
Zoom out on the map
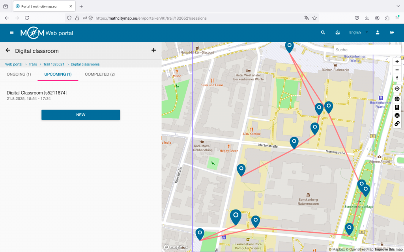397,70
